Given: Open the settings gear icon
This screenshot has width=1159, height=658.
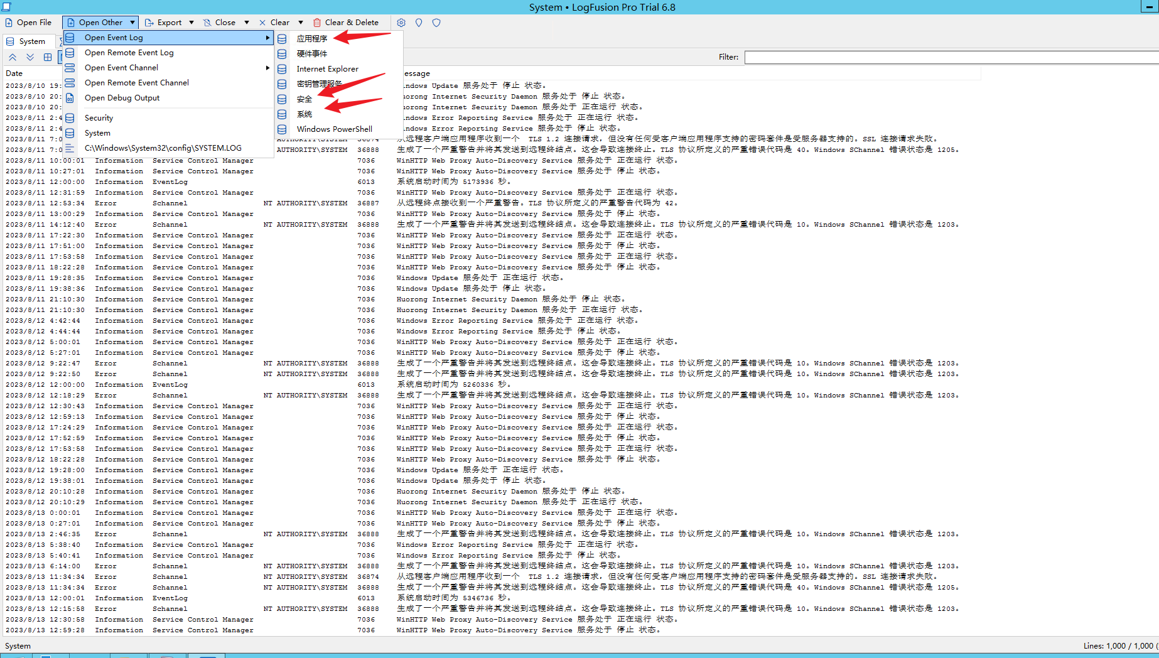Looking at the screenshot, I should point(401,23).
